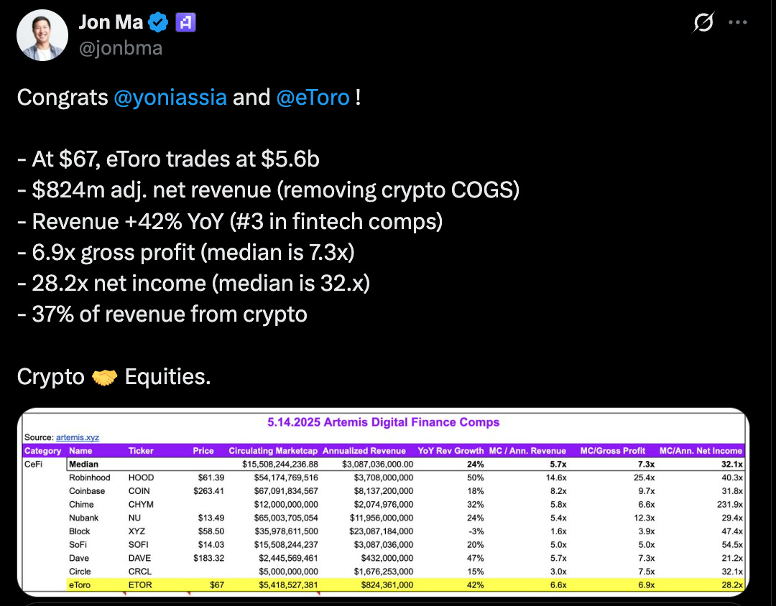Click the CRCL ticker cell
Image resolution: width=776 pixels, height=606 pixels.
139,571
